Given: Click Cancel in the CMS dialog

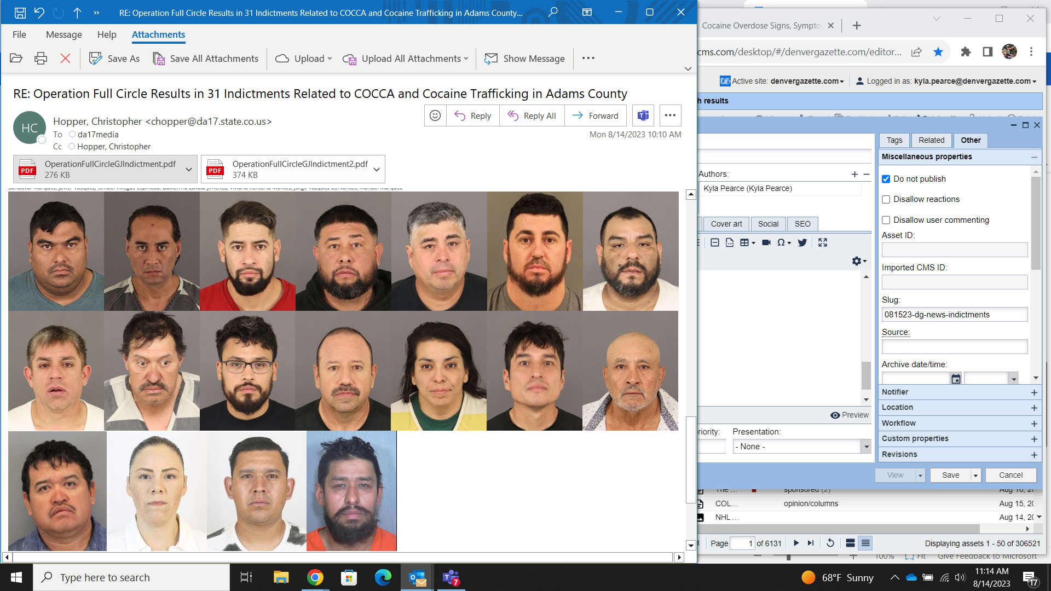Looking at the screenshot, I should coord(1010,475).
